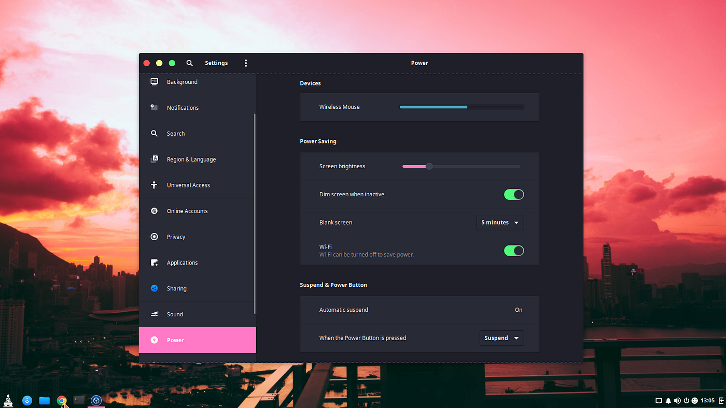Select the Universal Access icon

pos(154,185)
